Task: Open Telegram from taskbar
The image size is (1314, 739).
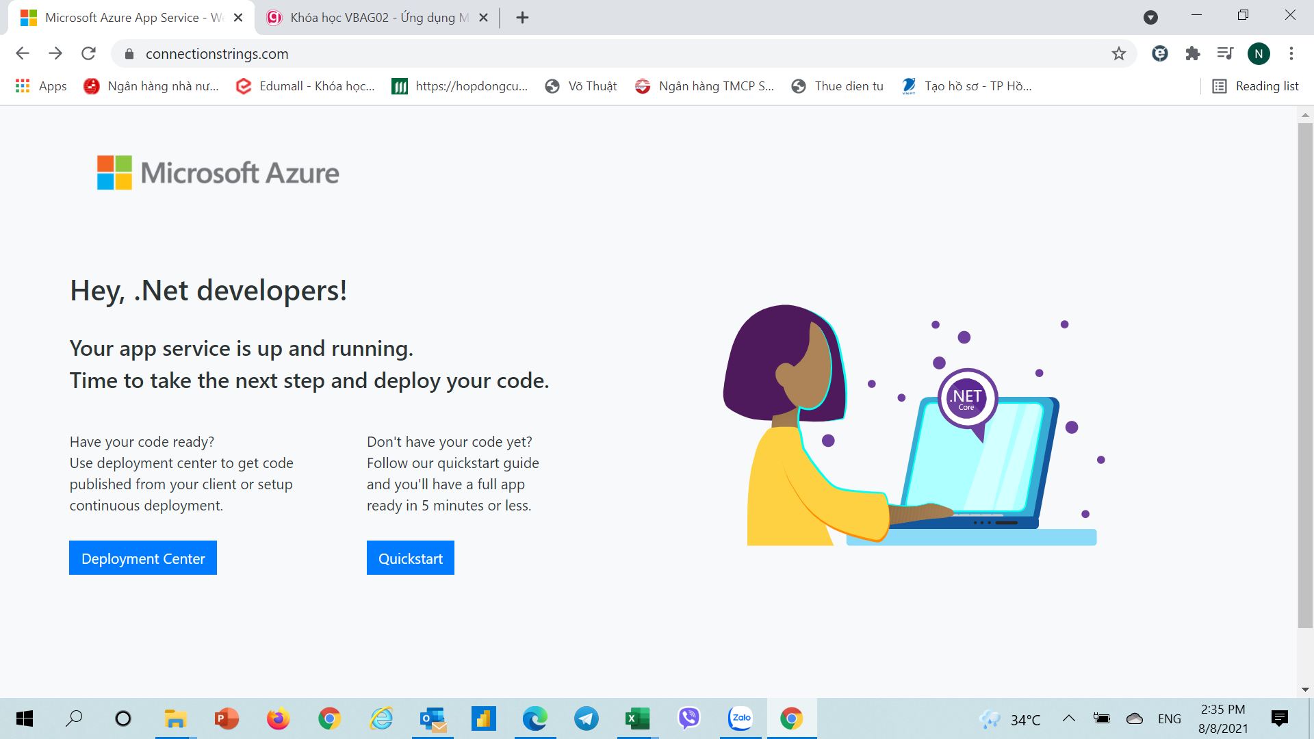Action: (587, 718)
